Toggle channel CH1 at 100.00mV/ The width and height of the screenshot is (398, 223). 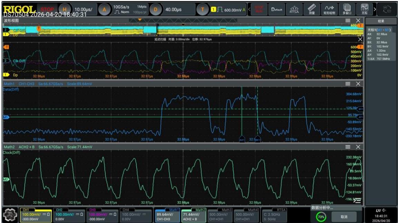(x=36, y=215)
